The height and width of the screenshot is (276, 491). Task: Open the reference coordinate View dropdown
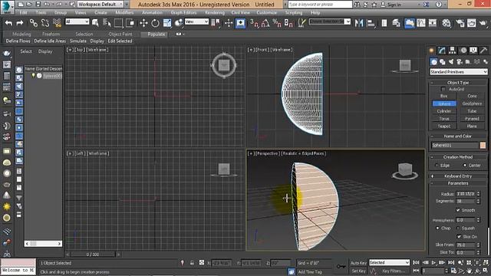pos(196,21)
